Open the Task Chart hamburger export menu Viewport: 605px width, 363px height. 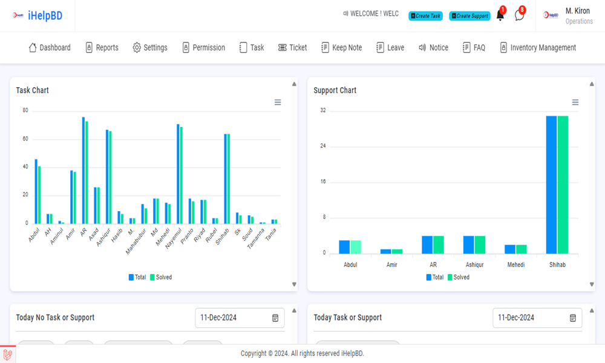[x=278, y=102]
